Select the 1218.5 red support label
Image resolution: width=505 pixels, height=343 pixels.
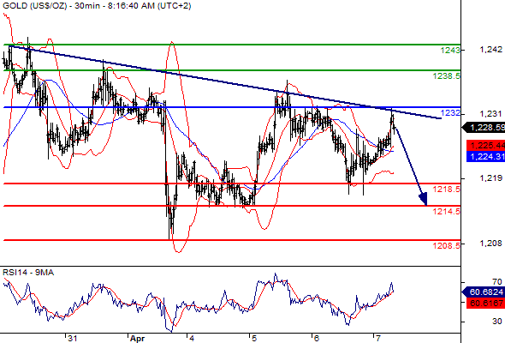[x=447, y=190]
